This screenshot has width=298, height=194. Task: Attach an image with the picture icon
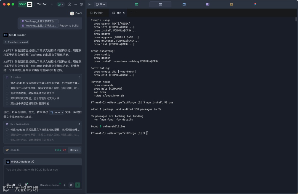coord(20,185)
